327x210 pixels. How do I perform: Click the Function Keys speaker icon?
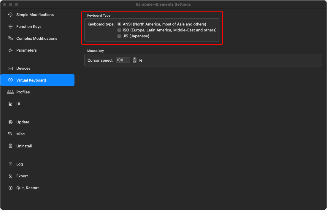pyautogui.click(x=10, y=26)
